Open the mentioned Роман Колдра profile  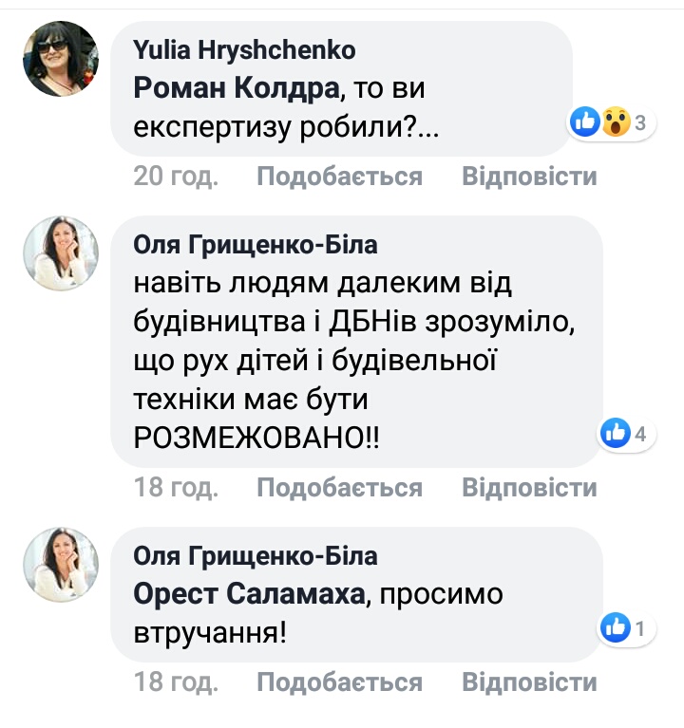(237, 87)
